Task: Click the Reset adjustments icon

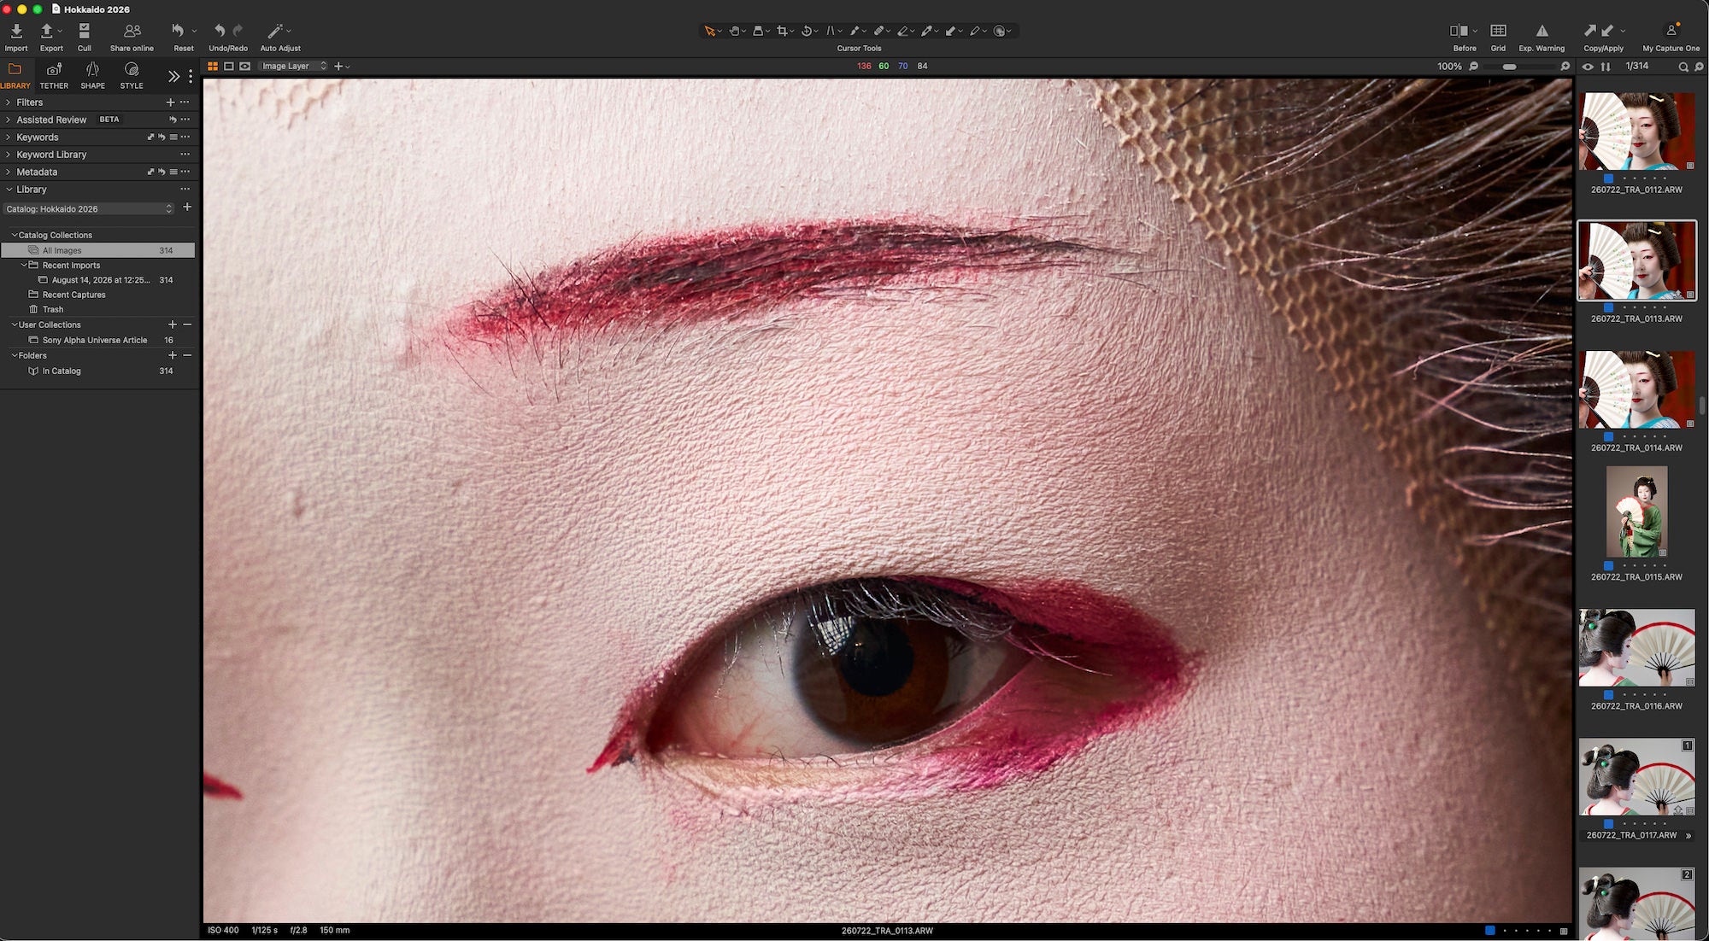Action: (x=178, y=32)
